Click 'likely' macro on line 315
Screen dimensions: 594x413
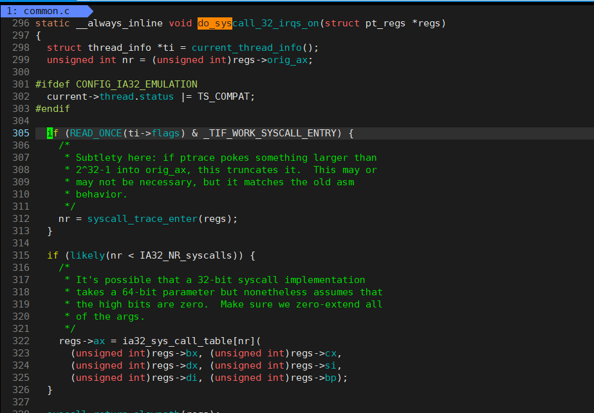[88, 255]
